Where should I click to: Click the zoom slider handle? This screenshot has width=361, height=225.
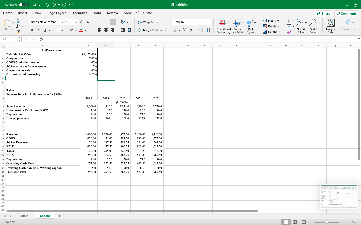327,222
